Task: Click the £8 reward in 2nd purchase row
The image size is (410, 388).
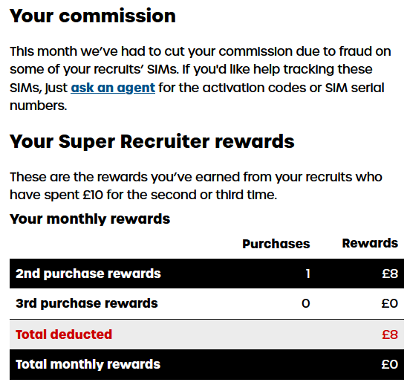Action: tap(390, 274)
